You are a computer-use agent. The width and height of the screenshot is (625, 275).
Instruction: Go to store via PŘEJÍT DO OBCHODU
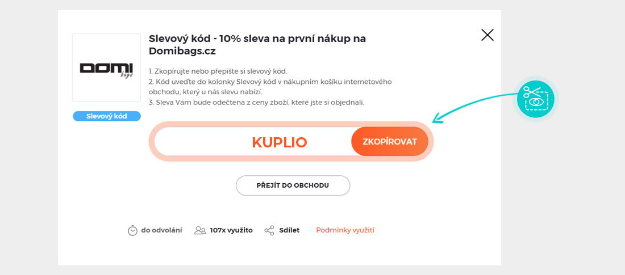293,185
